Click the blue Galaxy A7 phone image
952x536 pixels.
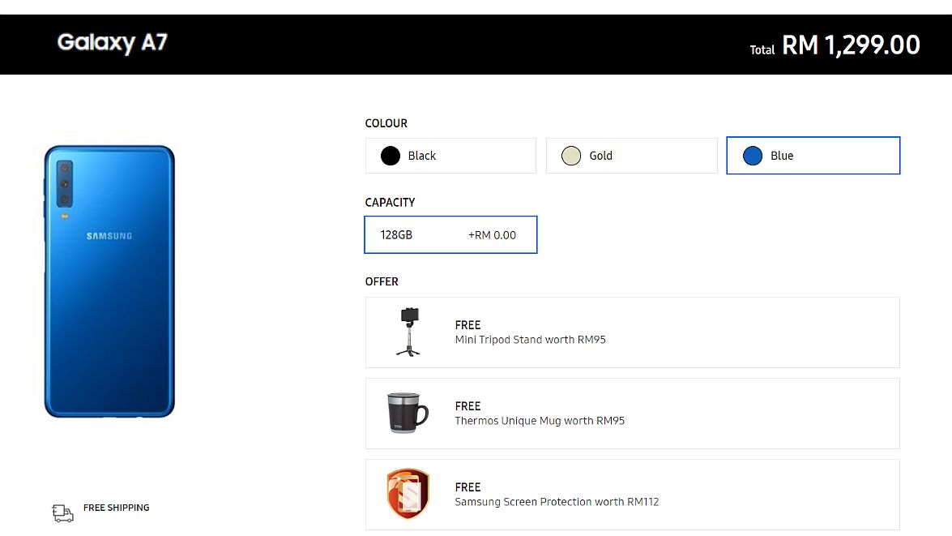click(x=109, y=281)
